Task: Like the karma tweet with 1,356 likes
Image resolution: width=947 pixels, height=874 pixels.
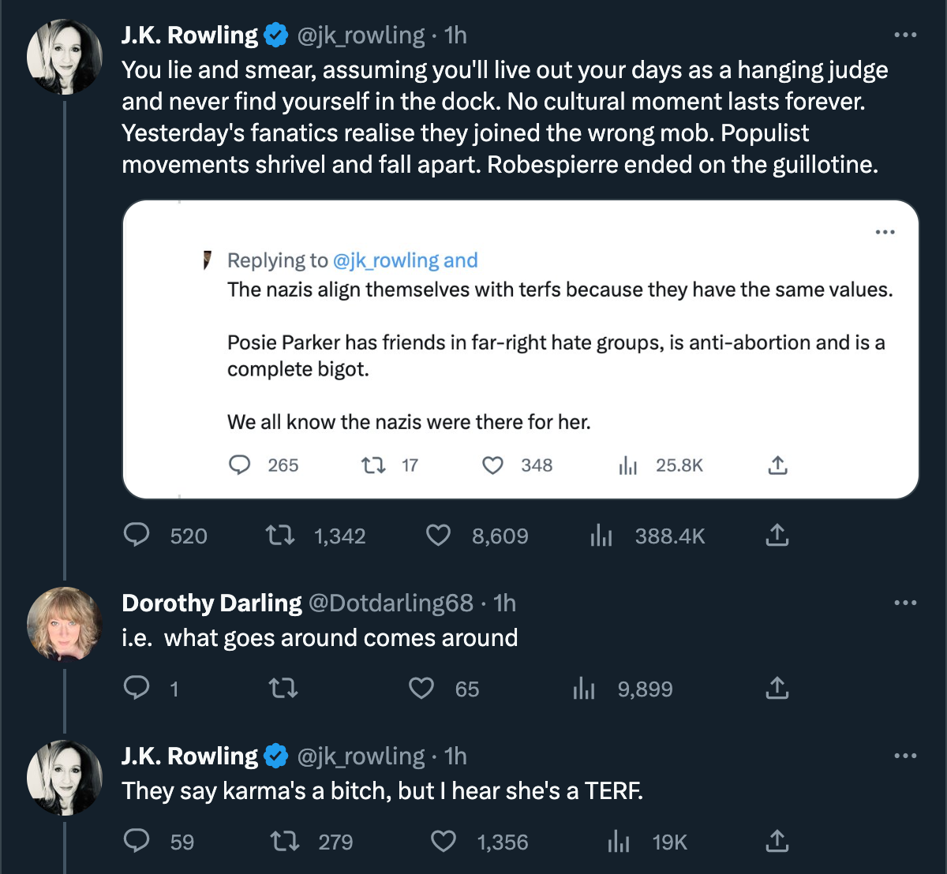Action: point(444,842)
